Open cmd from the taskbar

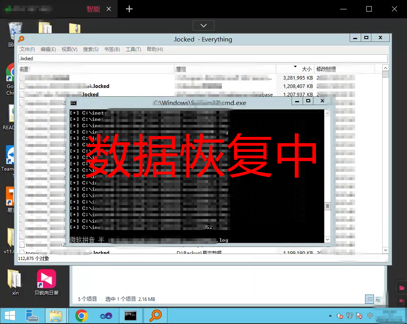click(130, 315)
